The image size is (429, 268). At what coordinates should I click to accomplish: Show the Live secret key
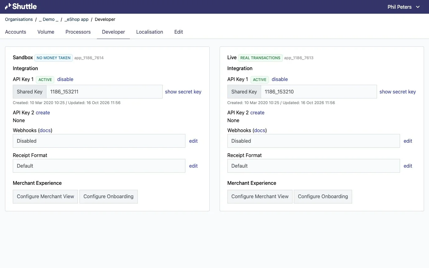(x=398, y=92)
